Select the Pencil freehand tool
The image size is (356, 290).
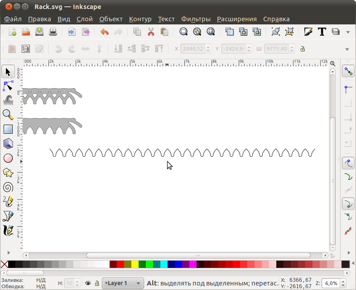8,201
